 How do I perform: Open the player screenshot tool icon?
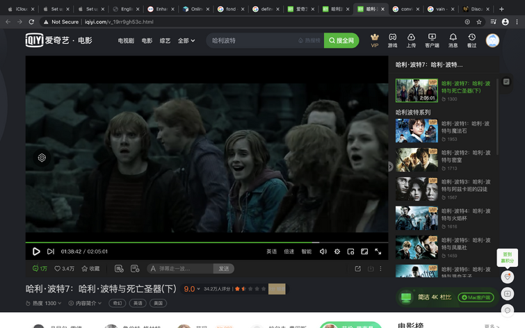coord(42,158)
